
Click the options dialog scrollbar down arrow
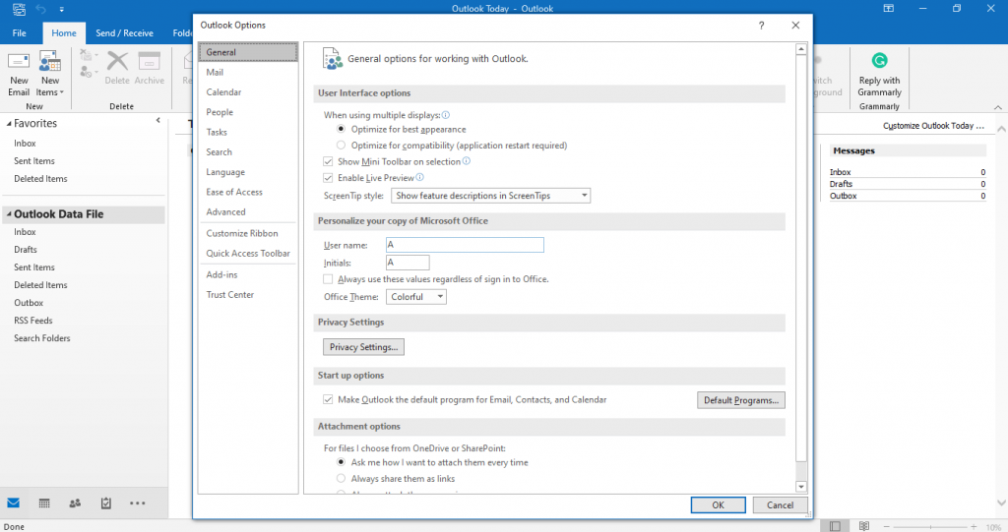(x=801, y=487)
